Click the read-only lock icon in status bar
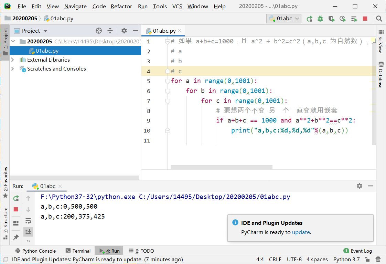This screenshot has height=264, width=386. point(367,259)
